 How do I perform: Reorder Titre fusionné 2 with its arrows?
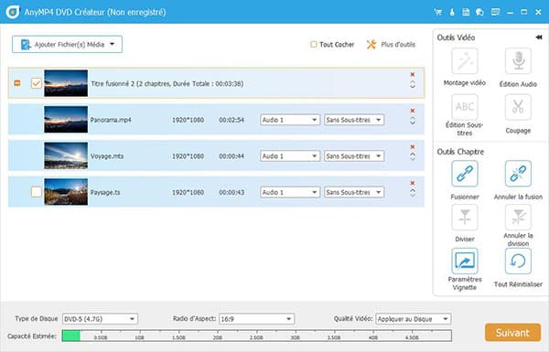click(413, 84)
